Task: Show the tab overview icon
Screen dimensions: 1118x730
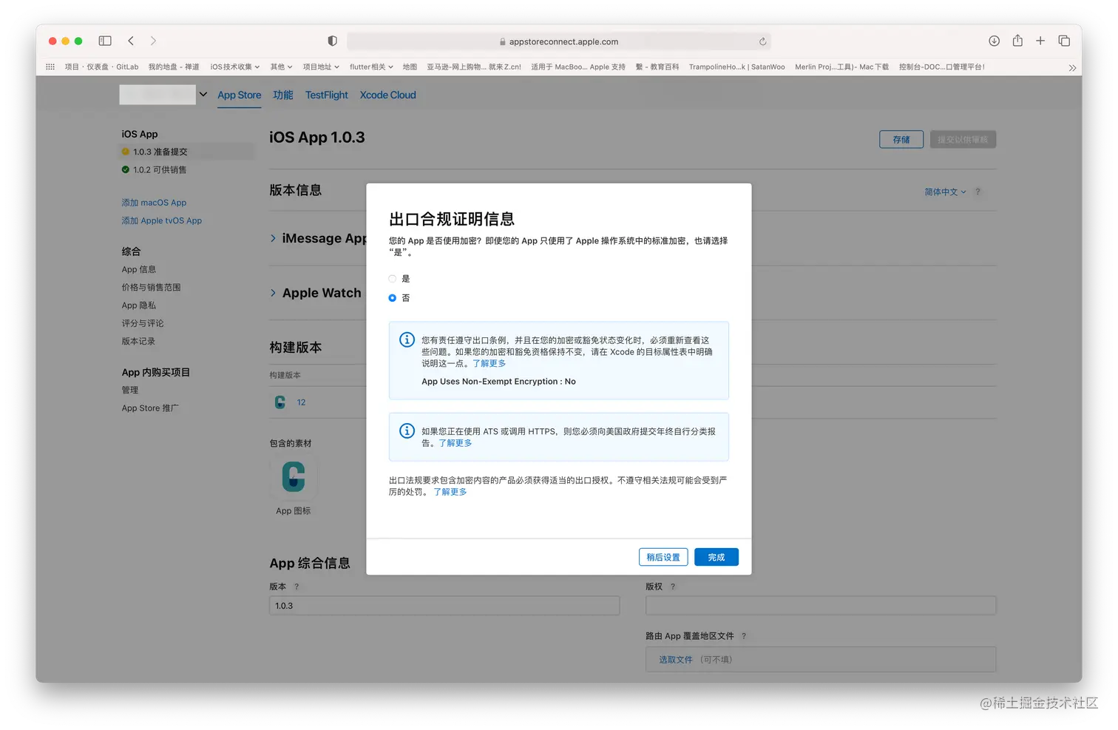Action: tap(1064, 41)
